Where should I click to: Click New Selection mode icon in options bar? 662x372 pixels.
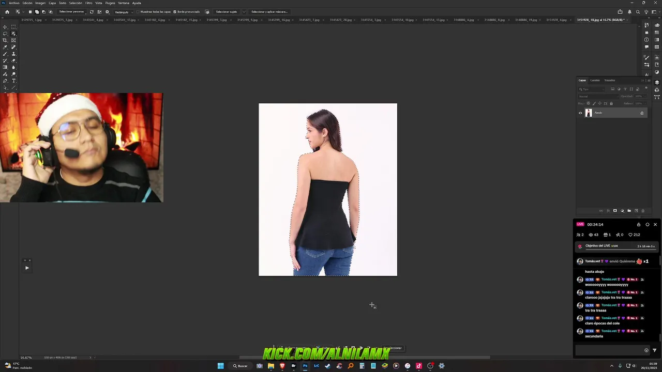pos(30,12)
